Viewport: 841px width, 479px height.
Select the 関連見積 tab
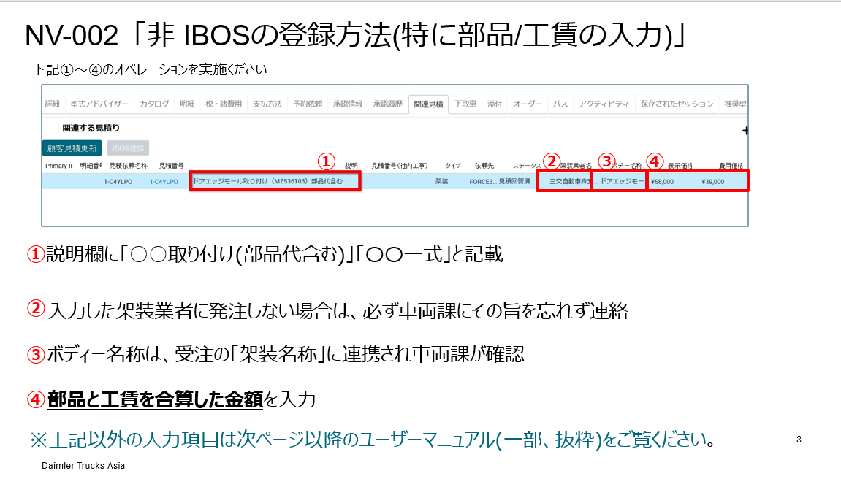point(428,104)
